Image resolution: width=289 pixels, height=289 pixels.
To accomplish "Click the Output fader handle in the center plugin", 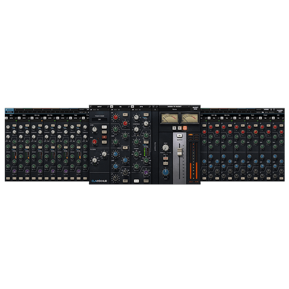I will [179, 152].
